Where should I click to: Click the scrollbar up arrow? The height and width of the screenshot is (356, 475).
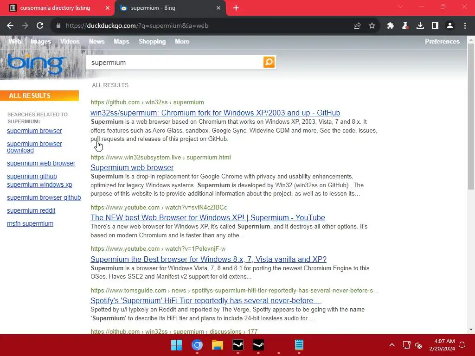click(x=471, y=39)
